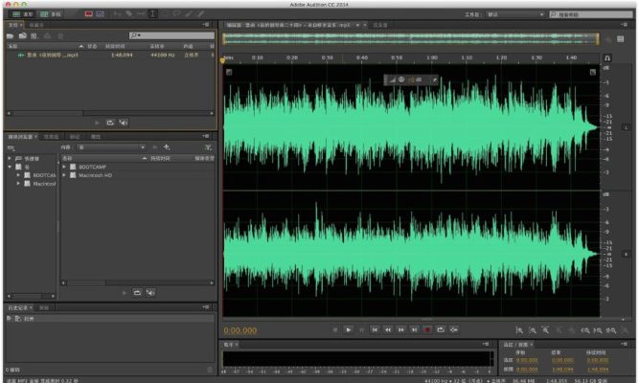Click the Stop button in transport
The image size is (639, 383).
[335, 329]
